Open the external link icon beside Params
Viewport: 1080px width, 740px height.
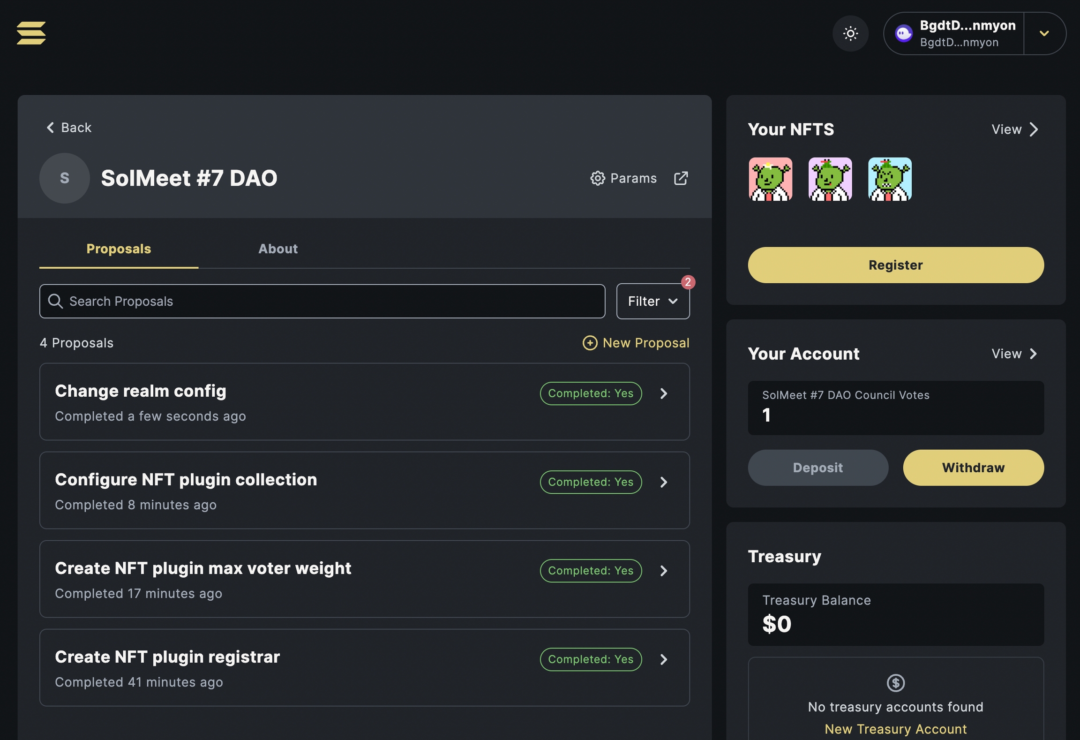click(681, 178)
